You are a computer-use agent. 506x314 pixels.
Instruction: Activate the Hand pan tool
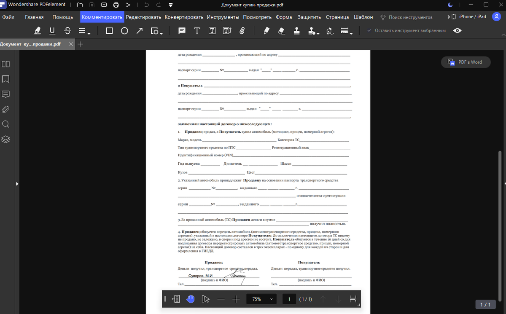click(x=190, y=299)
